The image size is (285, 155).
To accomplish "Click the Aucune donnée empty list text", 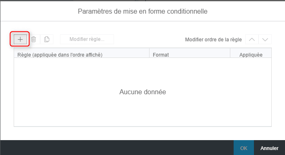I will (x=142, y=92).
